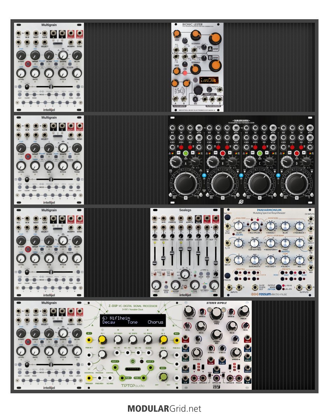The width and height of the screenshot is (329, 416).
Task: Click the Bionic Lester PRESET/EDIT encoder
Action: point(198,90)
